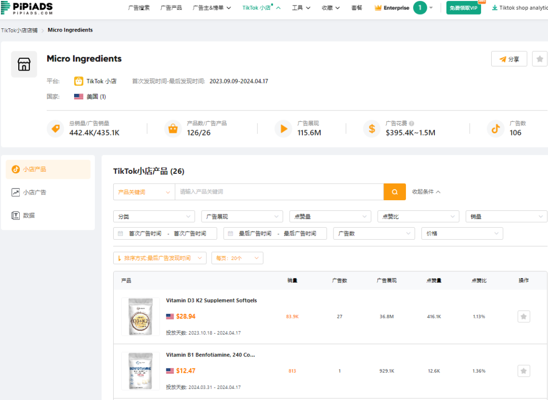Click the 1.36% like ratio value
This screenshot has width=548, height=400.
479,371
